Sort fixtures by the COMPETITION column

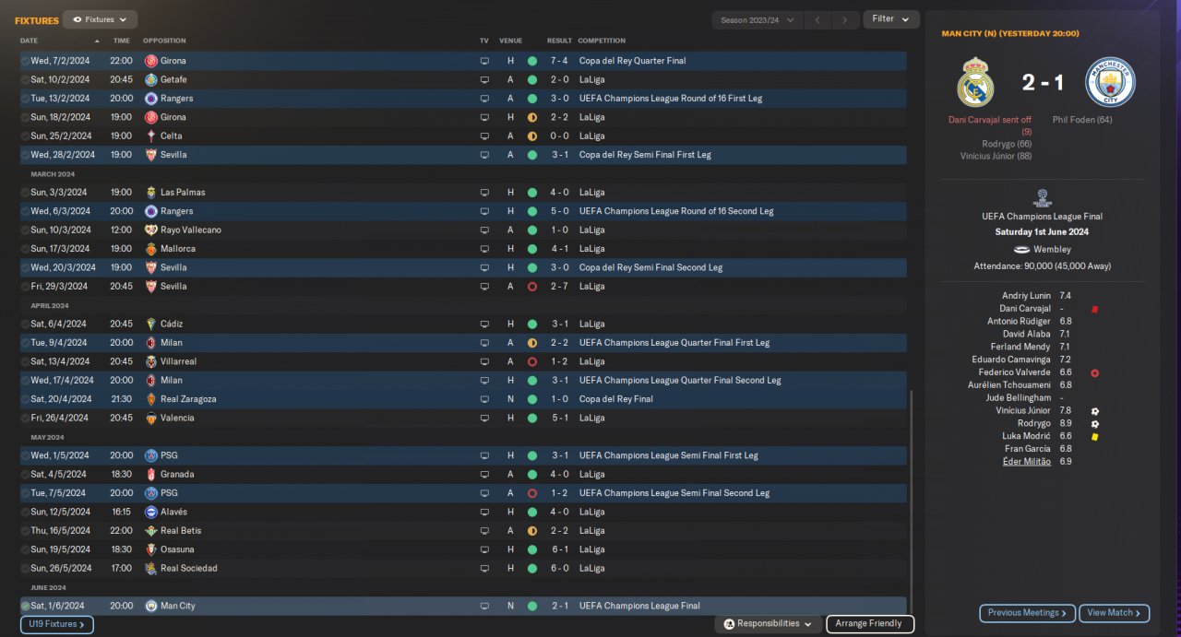click(x=602, y=41)
